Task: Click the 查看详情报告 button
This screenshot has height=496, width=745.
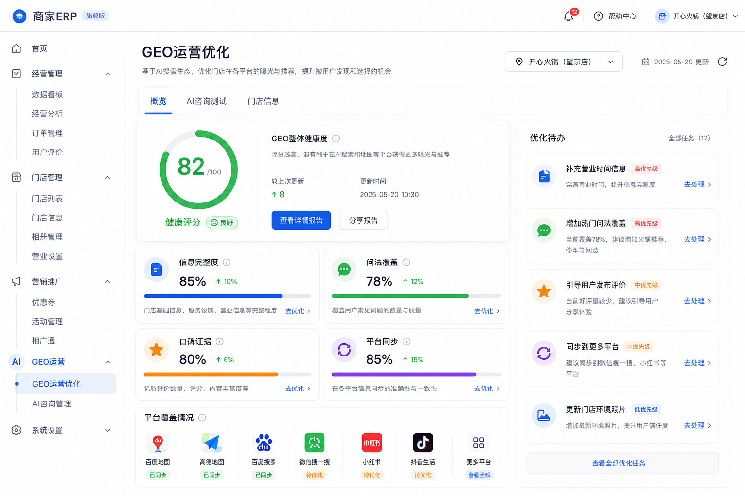Action: [x=301, y=220]
